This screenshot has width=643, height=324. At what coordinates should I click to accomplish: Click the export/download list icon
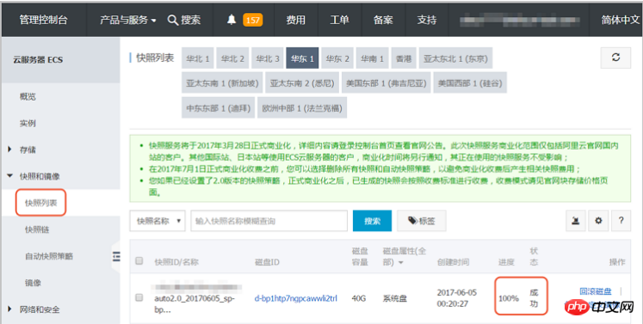pyautogui.click(x=576, y=221)
